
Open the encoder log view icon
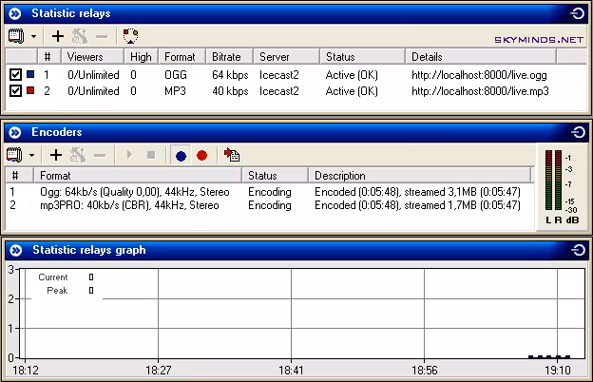tap(232, 155)
